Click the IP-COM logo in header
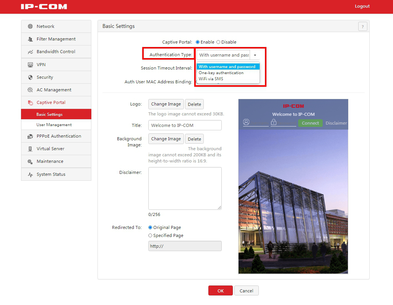 pyautogui.click(x=44, y=6)
